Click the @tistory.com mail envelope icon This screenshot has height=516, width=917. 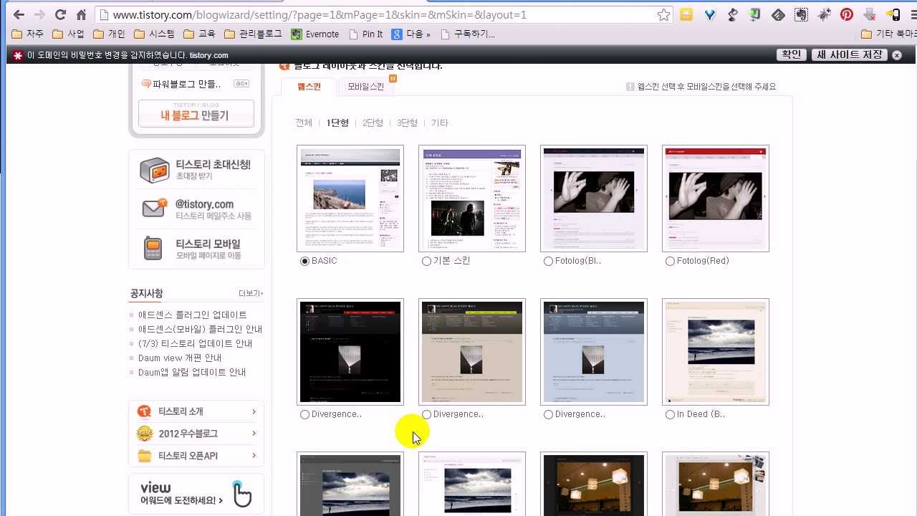click(x=154, y=209)
